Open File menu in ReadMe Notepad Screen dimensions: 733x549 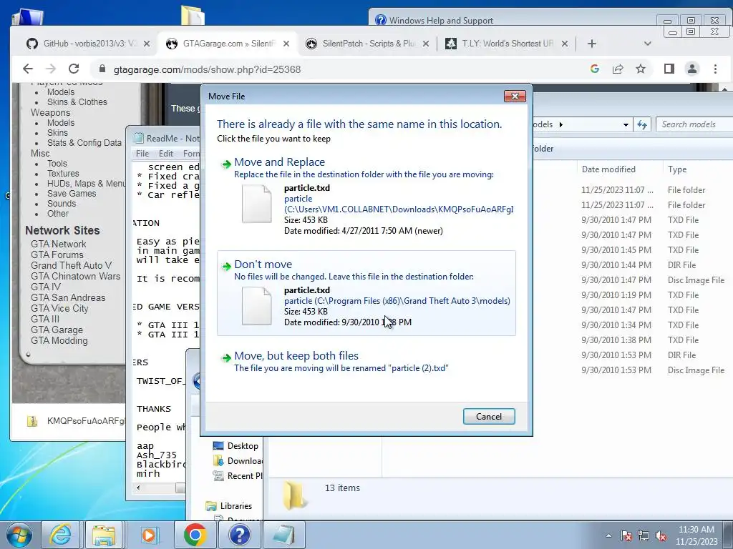pos(142,154)
